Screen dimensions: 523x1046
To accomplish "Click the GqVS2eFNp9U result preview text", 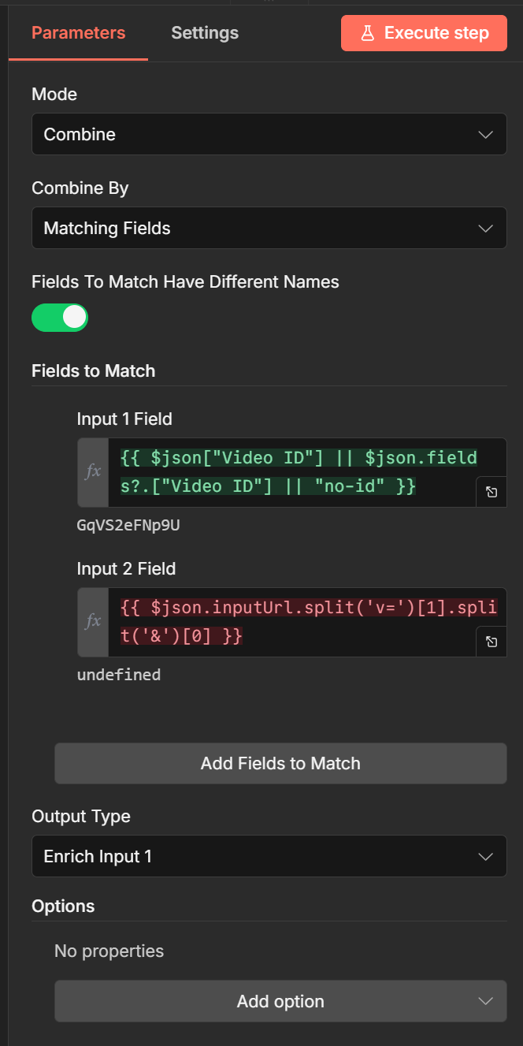I will pyautogui.click(x=128, y=525).
